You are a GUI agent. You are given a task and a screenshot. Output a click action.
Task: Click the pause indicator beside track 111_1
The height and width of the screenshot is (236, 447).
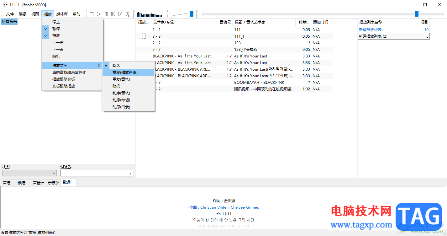[x=144, y=36]
